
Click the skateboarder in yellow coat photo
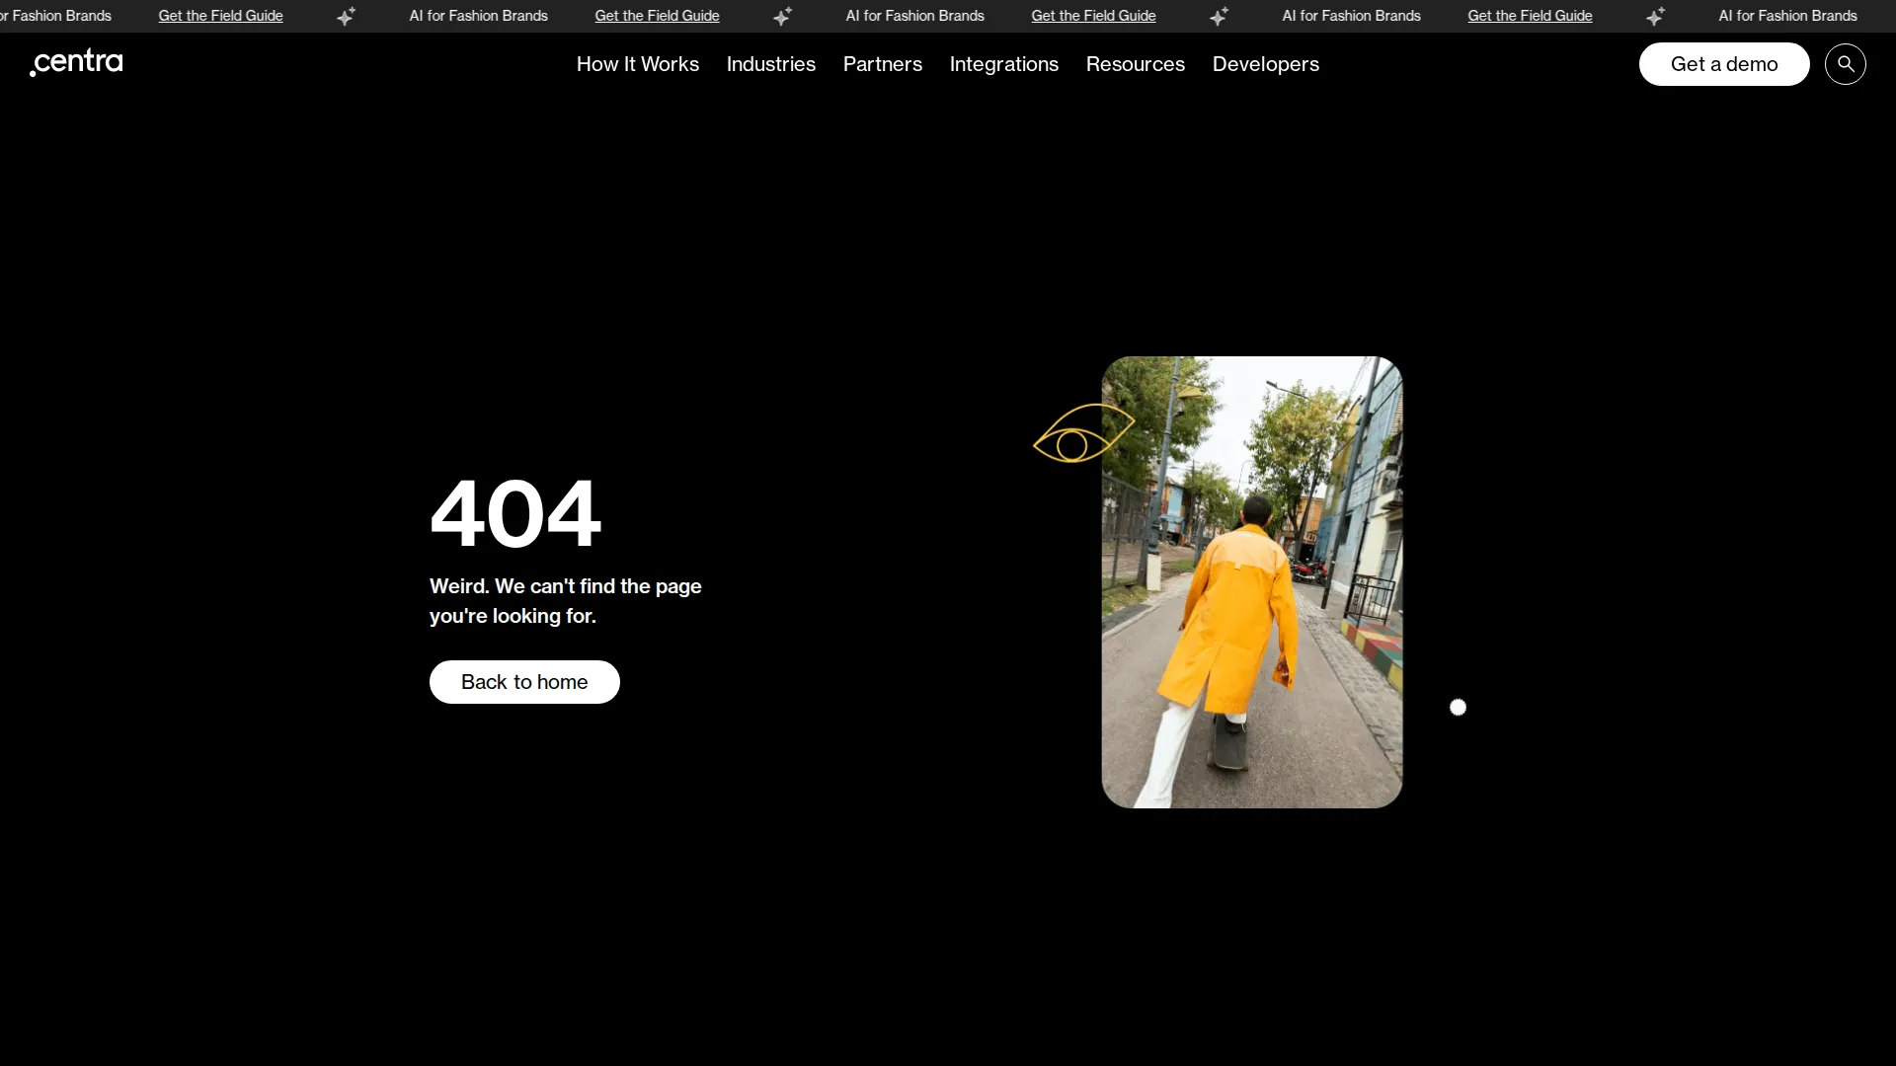pyautogui.click(x=1251, y=582)
